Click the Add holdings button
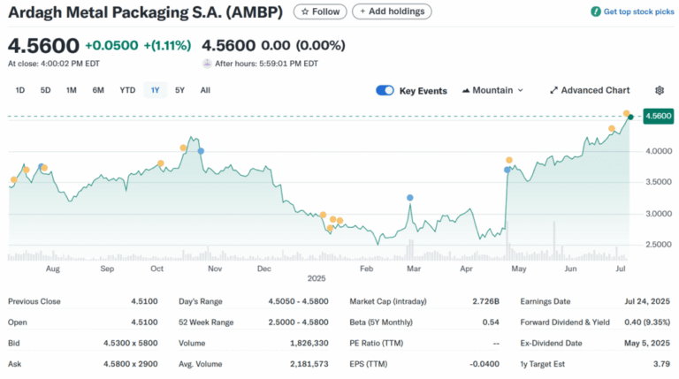 [392, 11]
